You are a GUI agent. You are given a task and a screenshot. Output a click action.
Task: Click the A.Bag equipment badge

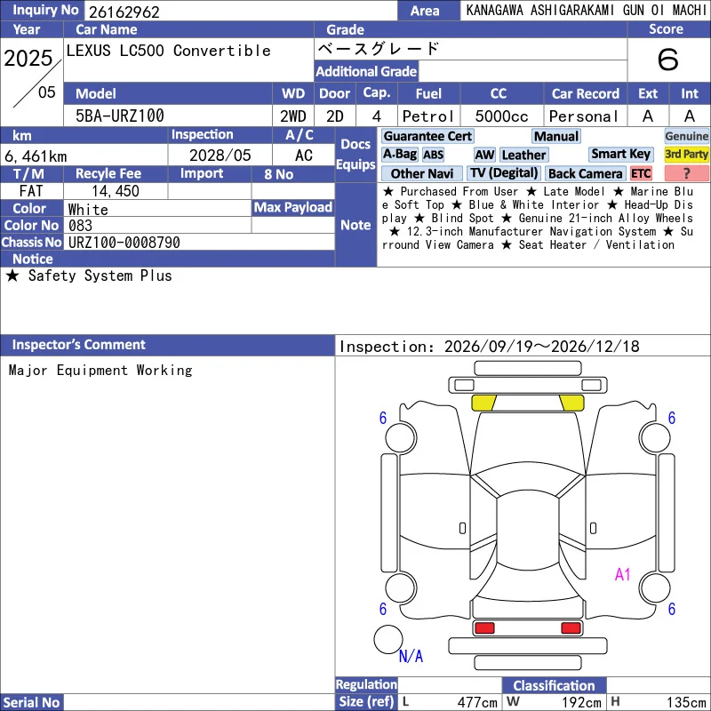(399, 155)
